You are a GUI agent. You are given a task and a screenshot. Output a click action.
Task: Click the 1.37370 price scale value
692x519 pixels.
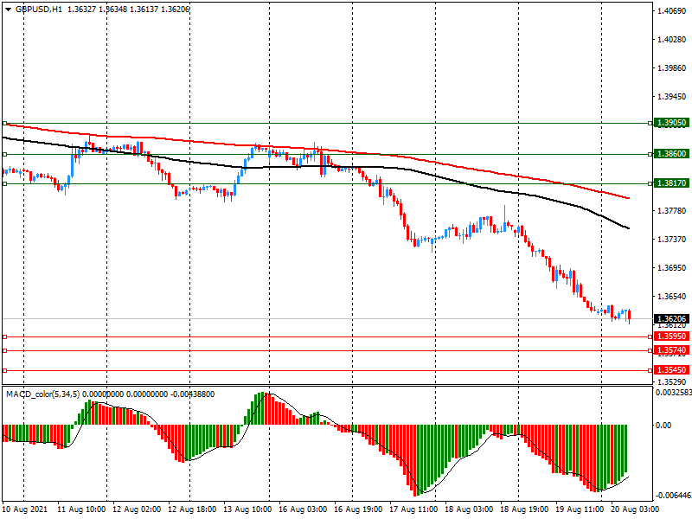672,240
